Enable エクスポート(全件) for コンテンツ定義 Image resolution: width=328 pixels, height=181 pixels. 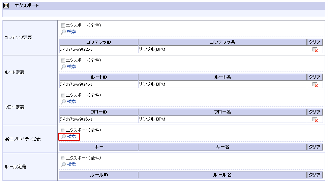tap(63, 26)
